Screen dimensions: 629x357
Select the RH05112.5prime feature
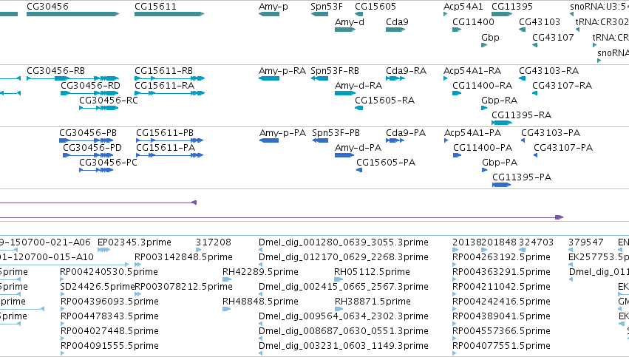point(339,279)
